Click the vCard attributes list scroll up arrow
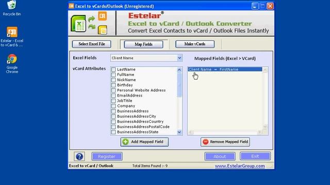This screenshot has height=185, width=330. pos(179,70)
